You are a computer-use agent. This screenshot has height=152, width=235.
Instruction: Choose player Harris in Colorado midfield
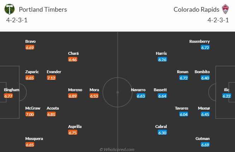tap(161, 53)
